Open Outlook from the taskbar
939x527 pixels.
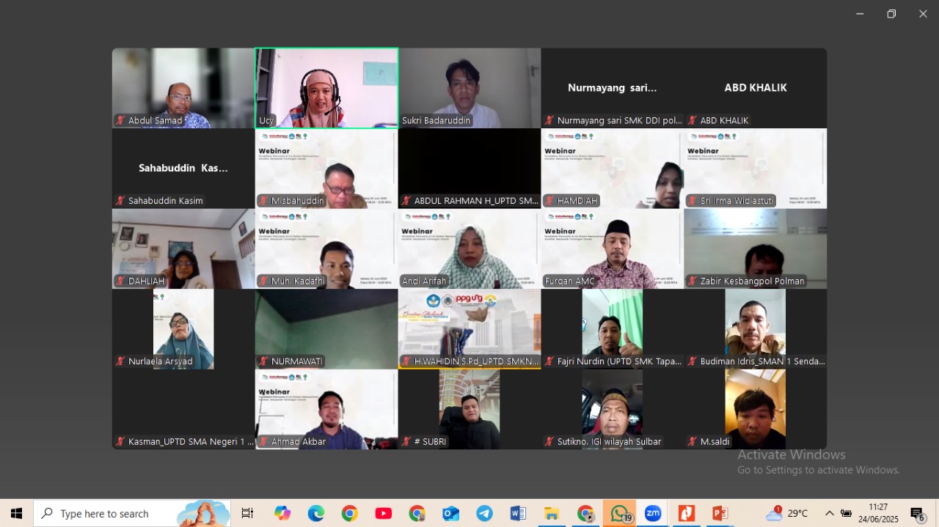450,514
